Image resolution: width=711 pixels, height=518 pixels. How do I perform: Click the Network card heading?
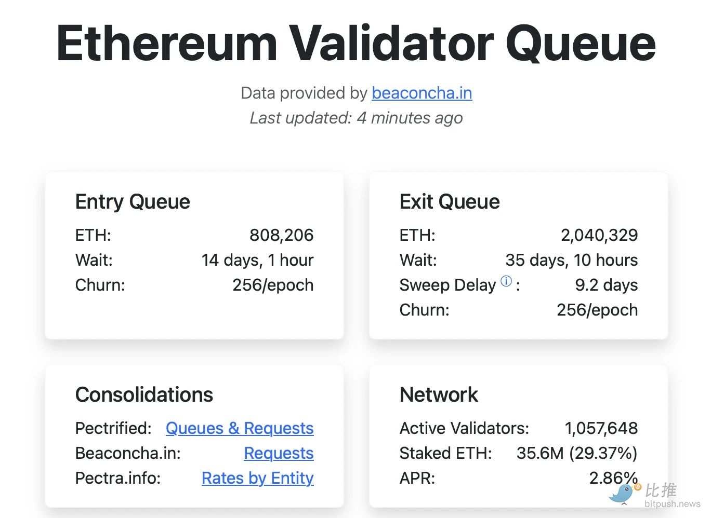pyautogui.click(x=439, y=394)
